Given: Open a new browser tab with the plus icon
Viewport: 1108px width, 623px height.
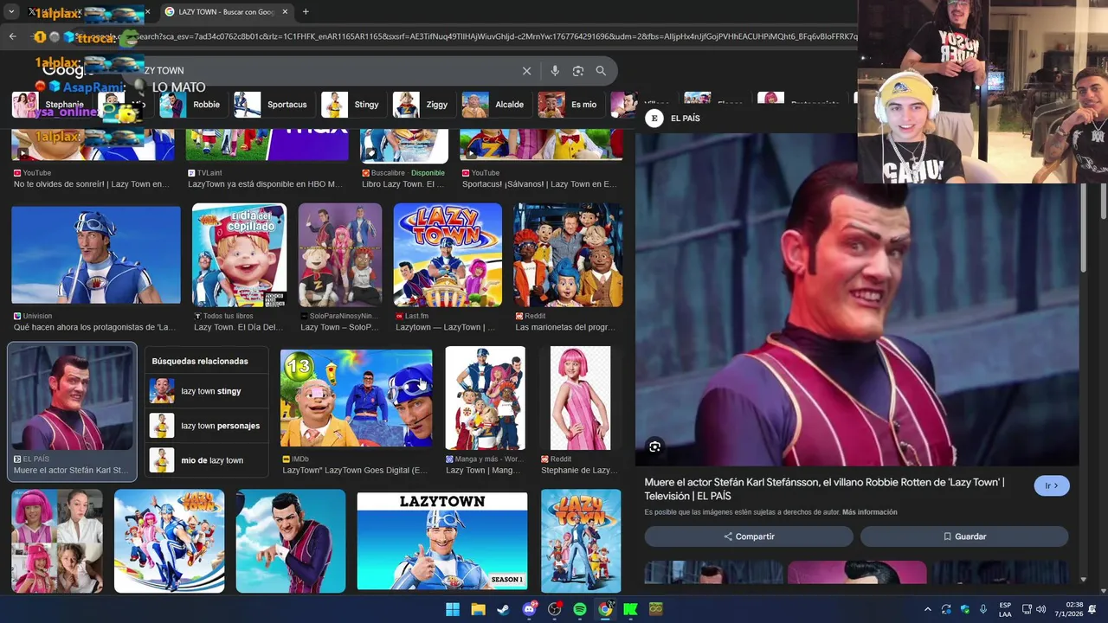Looking at the screenshot, I should 306,12.
